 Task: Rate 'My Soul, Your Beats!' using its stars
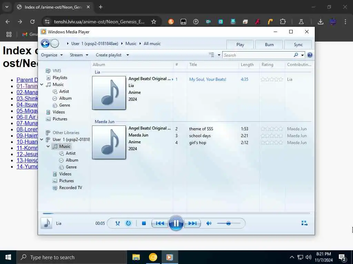coord(272,79)
